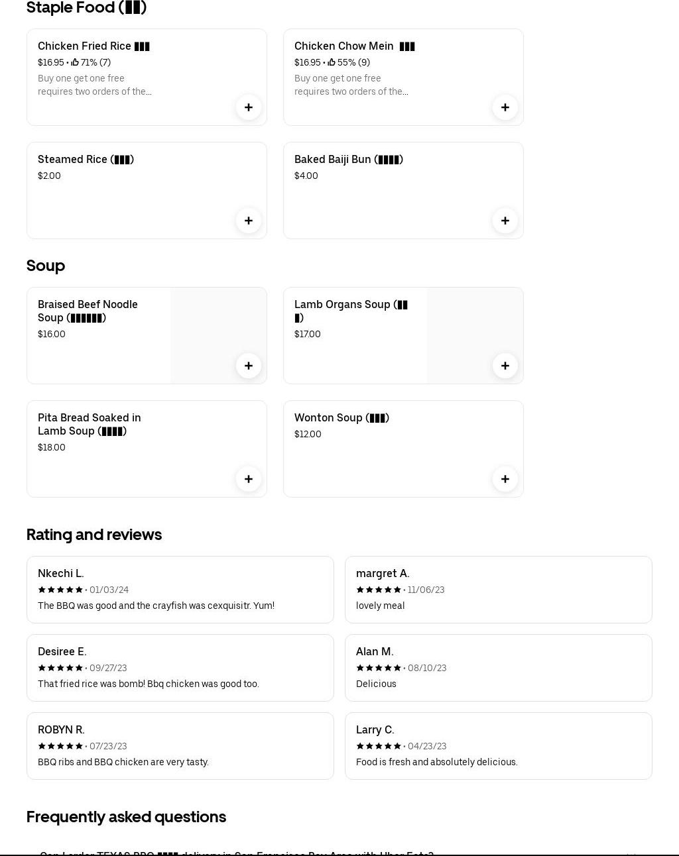Add Baked Baiji Bun with plus icon
This screenshot has height=856, width=679.
[505, 221]
